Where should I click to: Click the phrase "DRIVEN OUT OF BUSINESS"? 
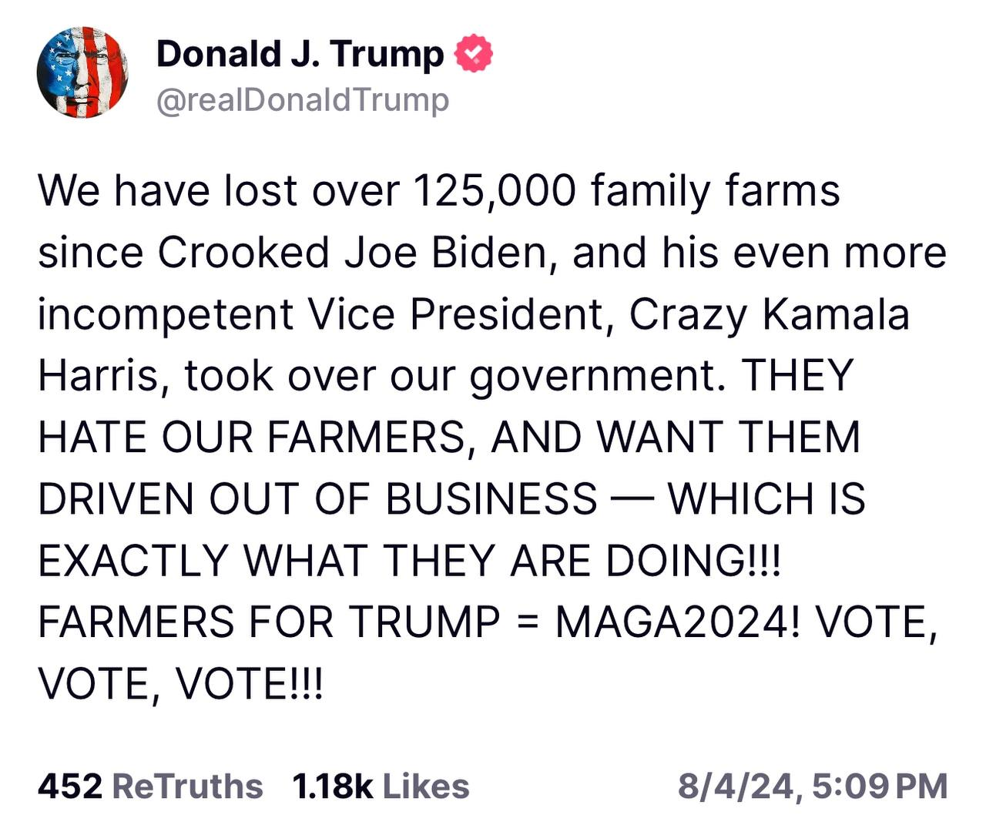point(317,499)
